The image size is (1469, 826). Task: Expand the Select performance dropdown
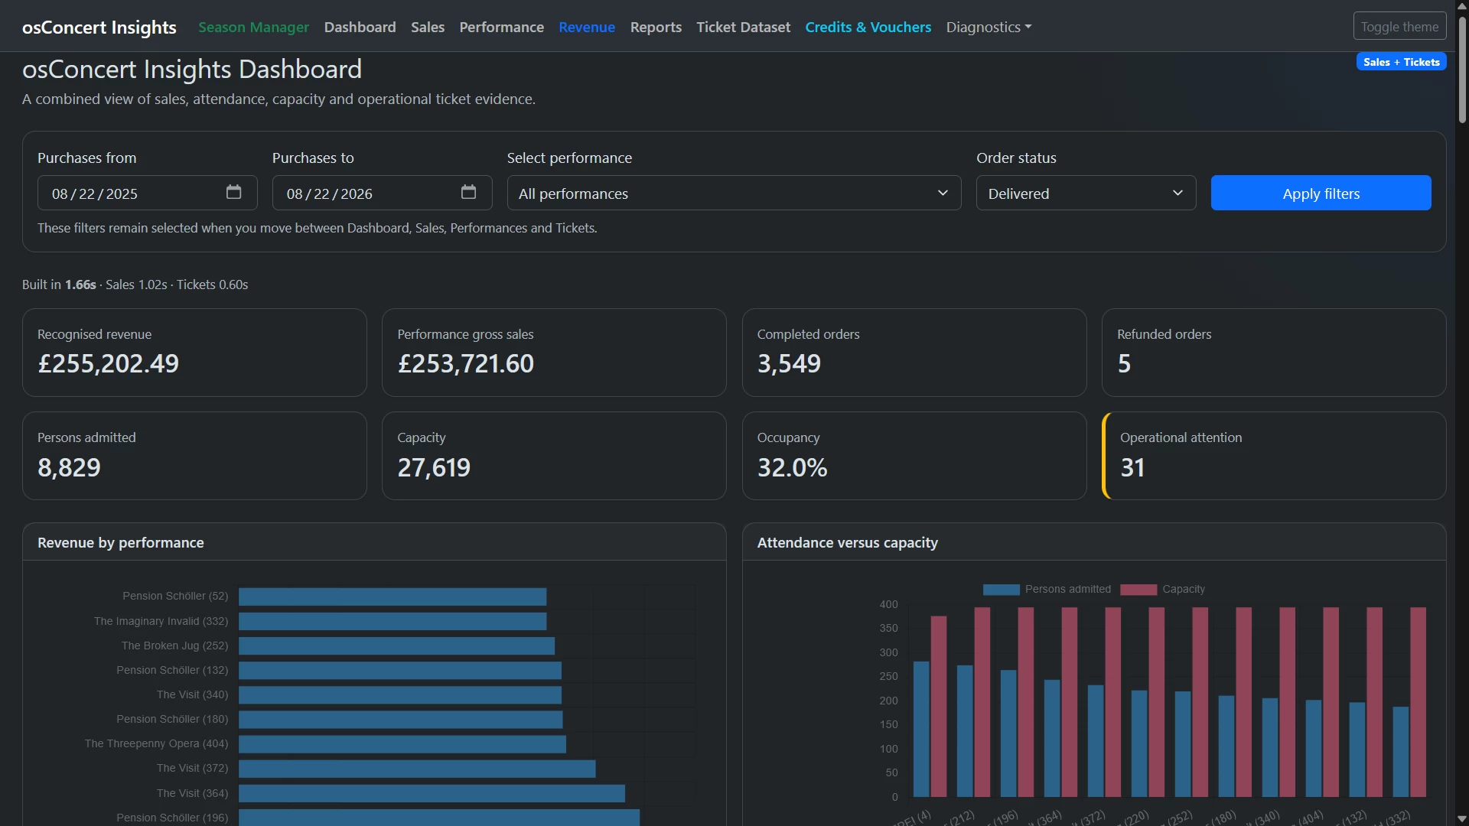[x=734, y=193]
